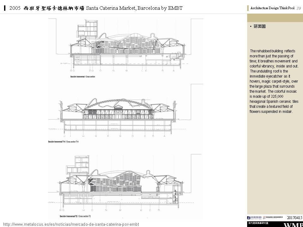Image resolution: width=303 pixels, height=227 pixels.
Task: Click the tower structure in top section drawing
Action: click(87, 28)
